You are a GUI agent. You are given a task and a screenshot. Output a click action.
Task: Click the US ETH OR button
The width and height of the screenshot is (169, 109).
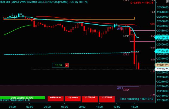[90, 99]
